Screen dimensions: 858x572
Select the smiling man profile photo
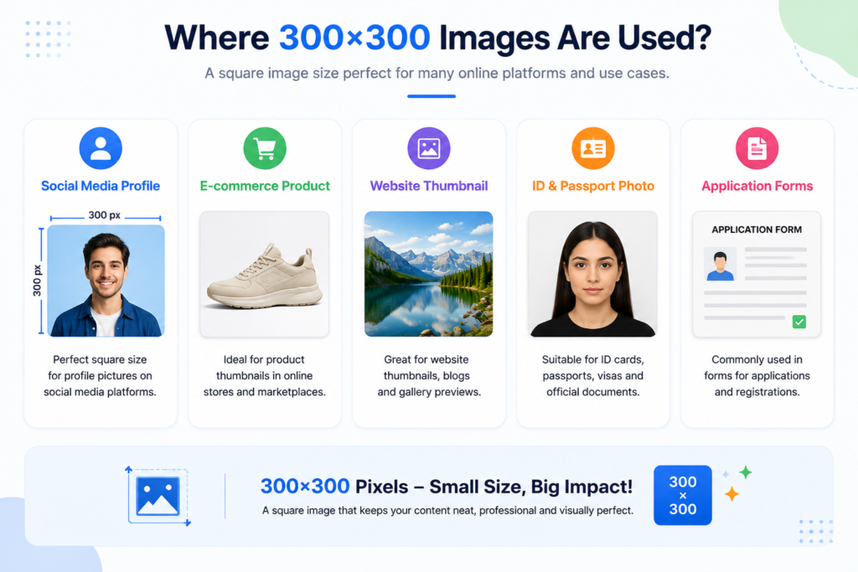tap(106, 281)
